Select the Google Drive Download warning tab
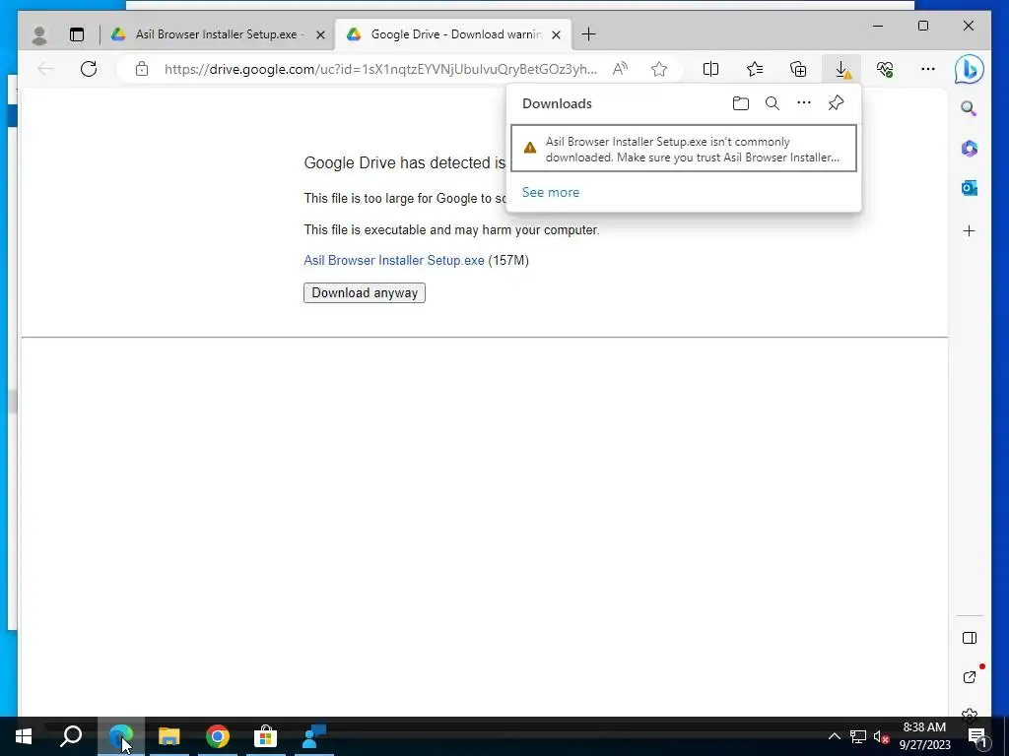 (453, 34)
